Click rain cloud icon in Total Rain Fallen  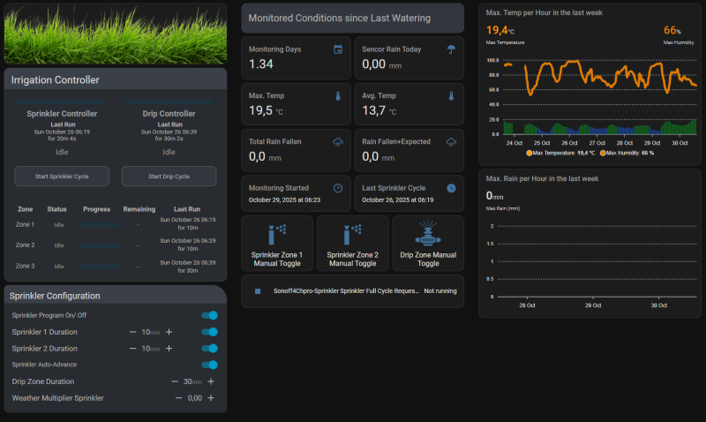click(x=338, y=142)
